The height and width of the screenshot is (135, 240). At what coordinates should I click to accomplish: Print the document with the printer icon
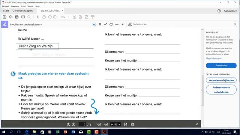point(16,17)
